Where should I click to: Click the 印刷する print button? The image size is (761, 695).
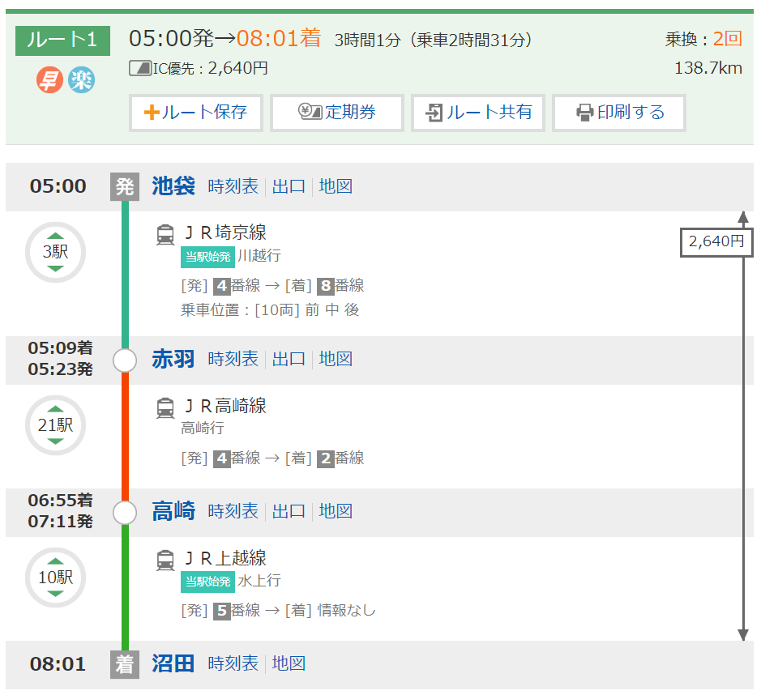[619, 113]
